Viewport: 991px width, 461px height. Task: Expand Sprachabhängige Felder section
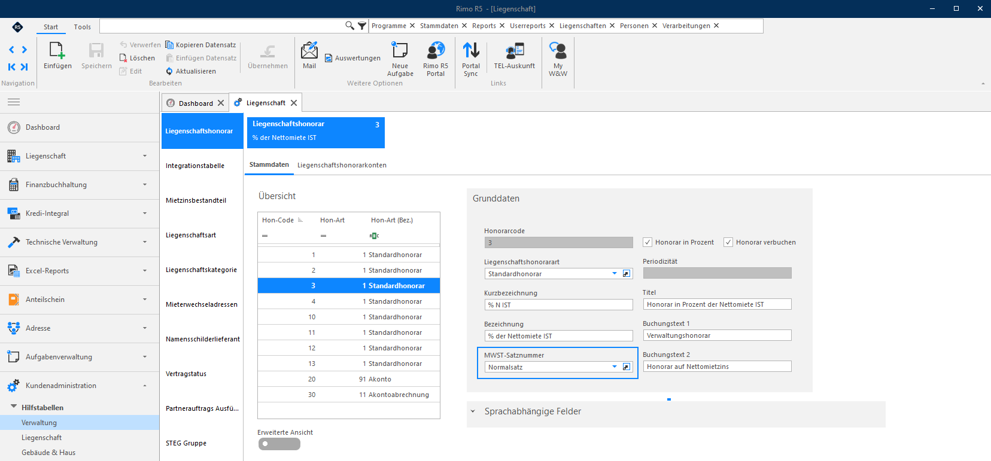coord(473,411)
